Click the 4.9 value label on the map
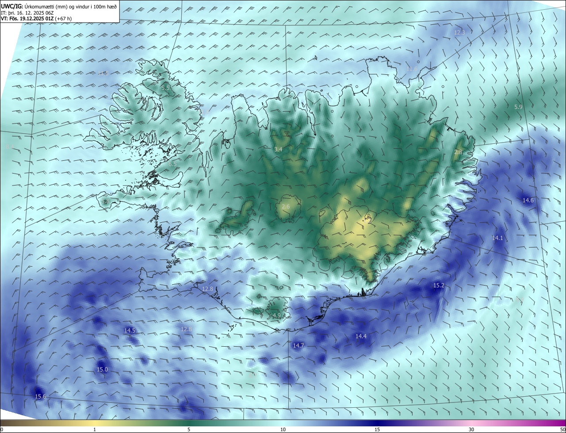This screenshot has height=433, width=566. pyautogui.click(x=277, y=315)
